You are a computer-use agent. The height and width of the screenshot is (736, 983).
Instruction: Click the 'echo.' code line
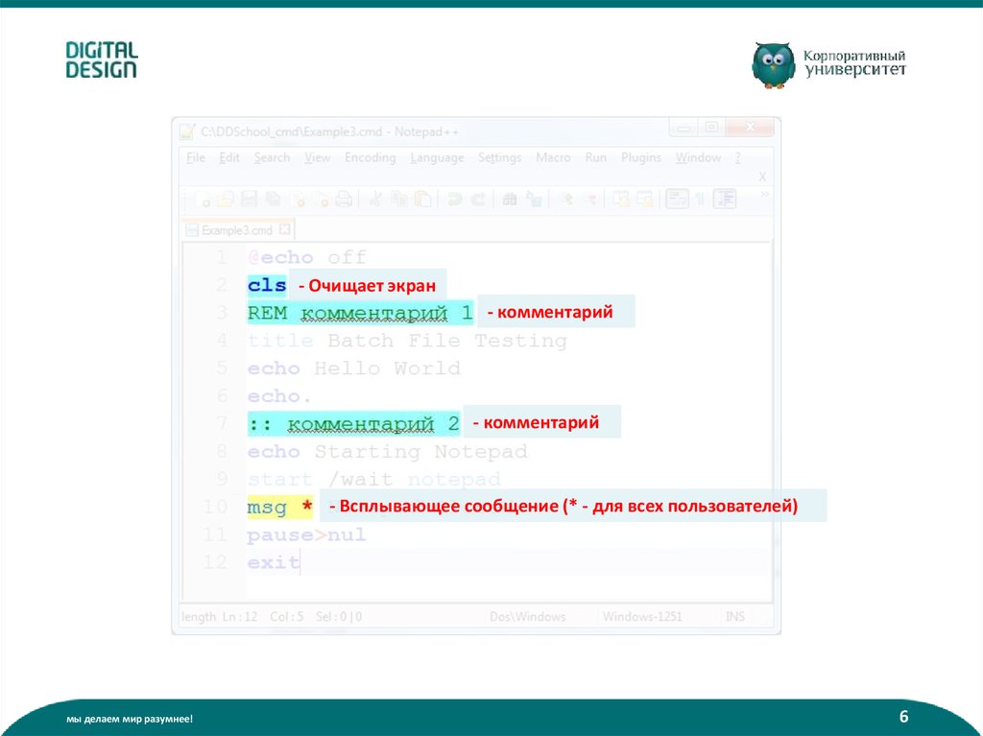(279, 396)
